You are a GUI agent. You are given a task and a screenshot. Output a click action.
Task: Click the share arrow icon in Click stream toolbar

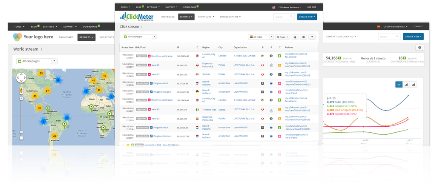tap(313, 37)
